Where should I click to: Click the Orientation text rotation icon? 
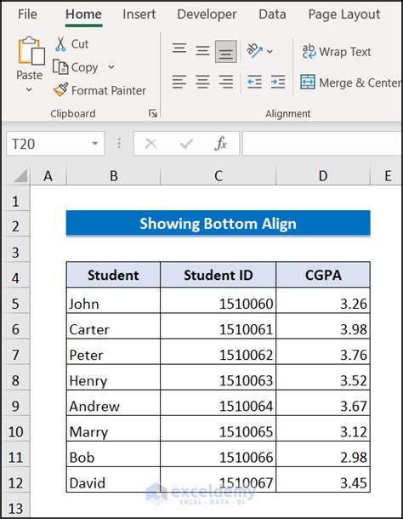[254, 51]
